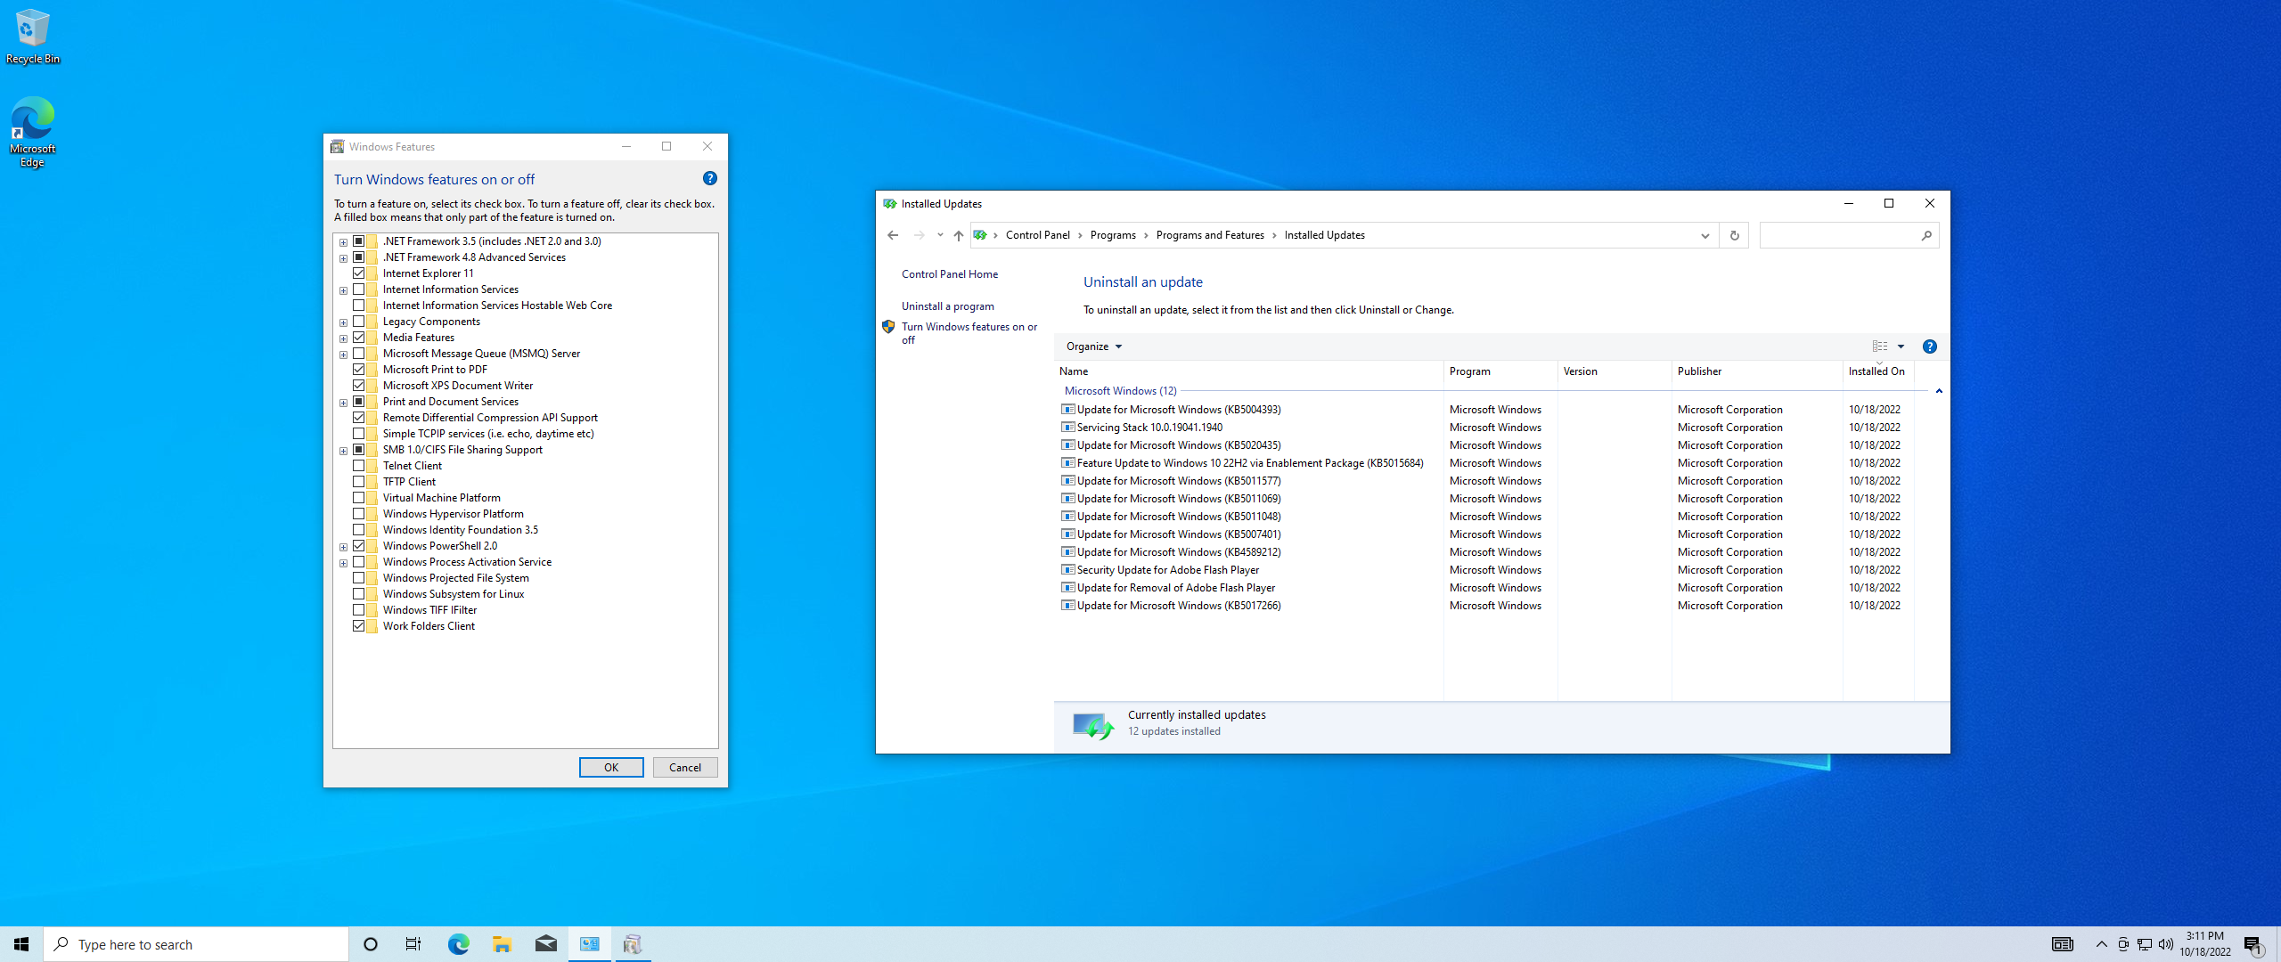The image size is (2281, 962).
Task: Click Cancel in Windows Features dialog
Action: [x=685, y=768]
